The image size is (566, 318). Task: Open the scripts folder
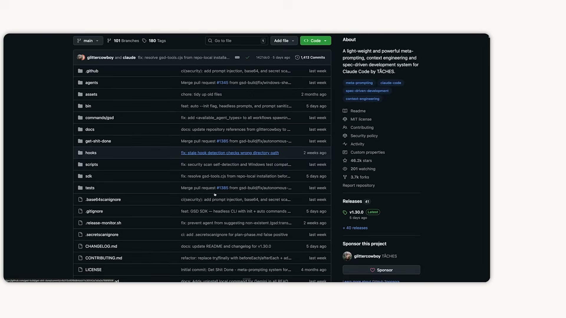91,164
